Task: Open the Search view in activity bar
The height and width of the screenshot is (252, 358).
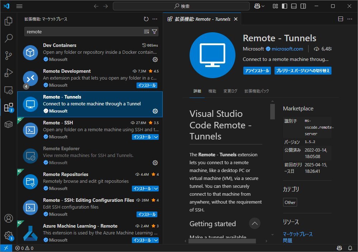Action: [9, 38]
